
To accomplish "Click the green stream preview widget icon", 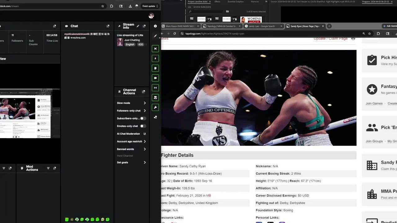I will [x=155, y=98].
